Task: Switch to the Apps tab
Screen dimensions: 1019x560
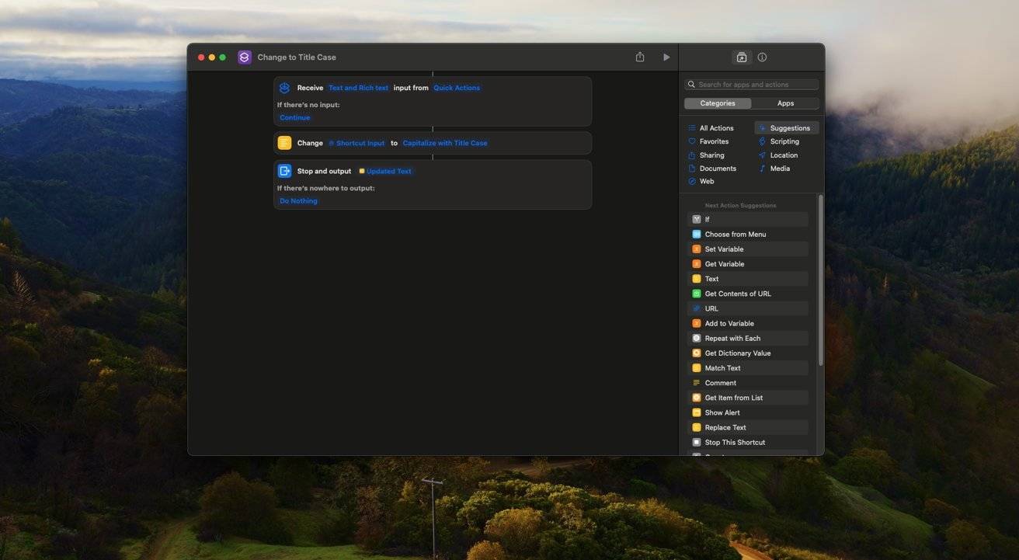Action: 785,103
